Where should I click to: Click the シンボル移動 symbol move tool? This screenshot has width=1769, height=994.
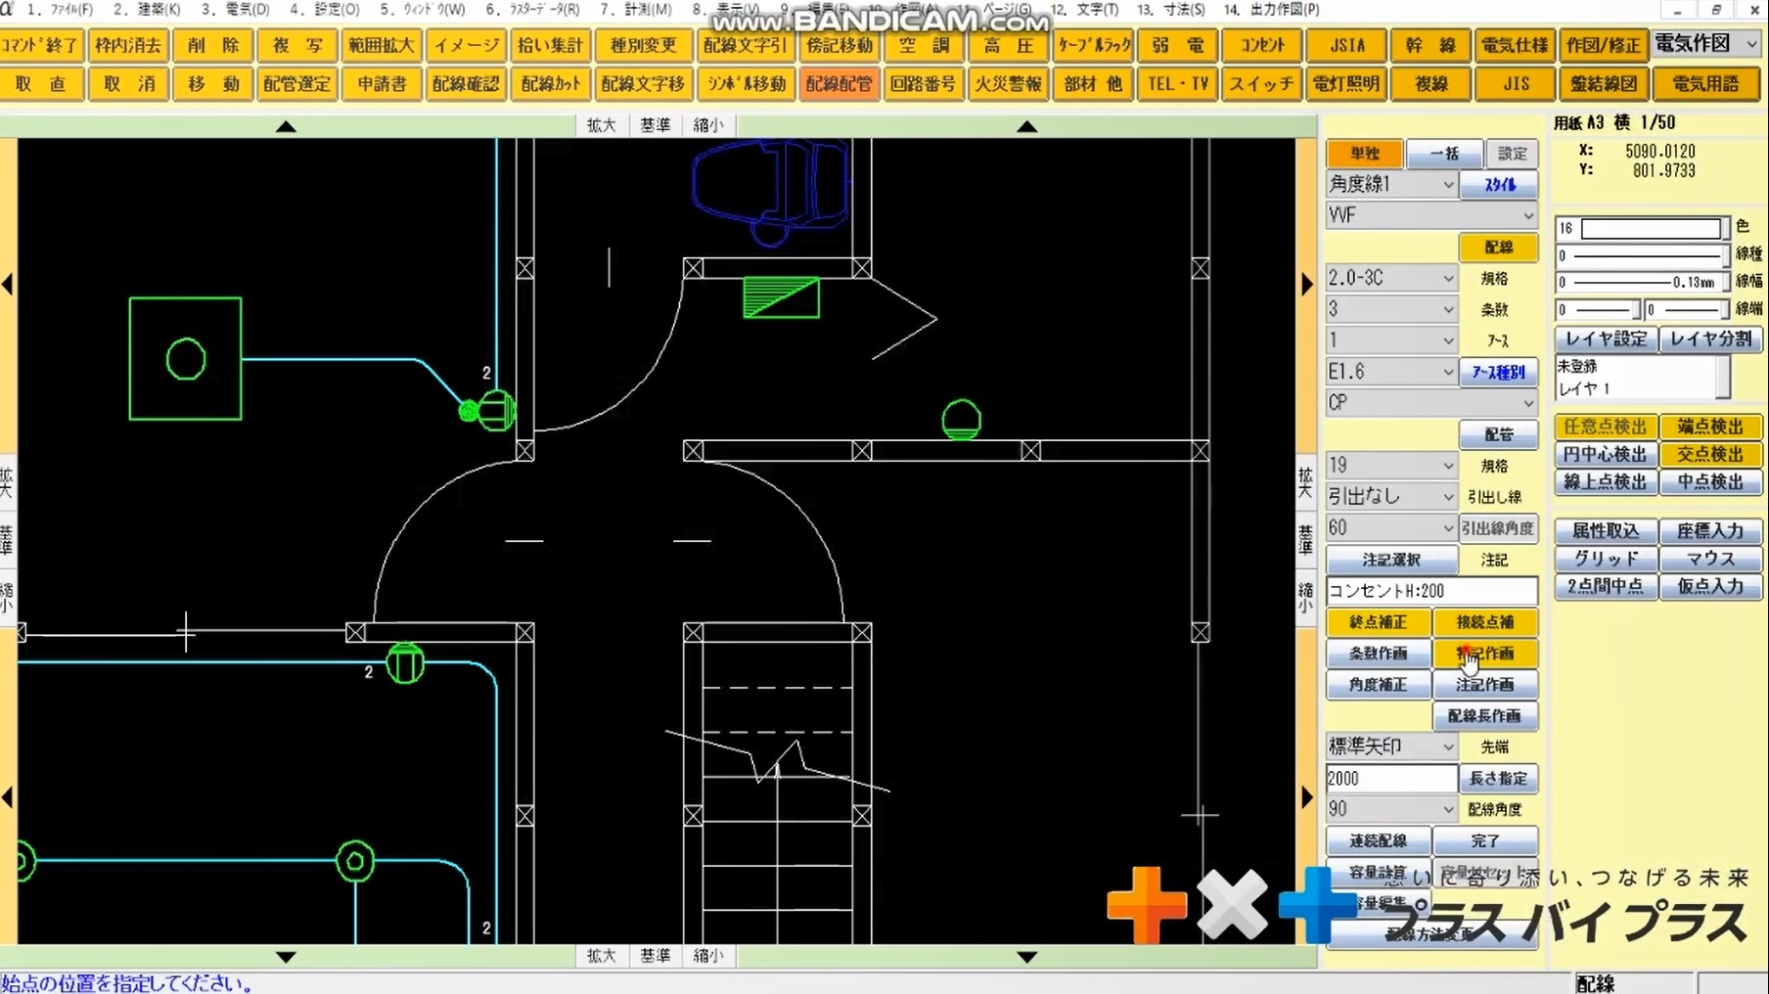(x=747, y=84)
